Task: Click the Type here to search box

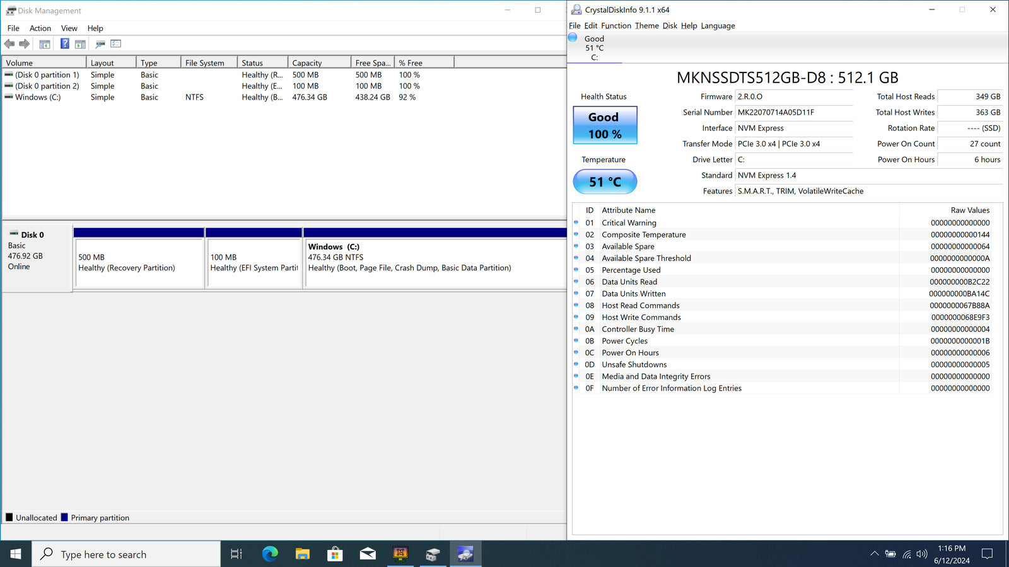Action: [126, 554]
